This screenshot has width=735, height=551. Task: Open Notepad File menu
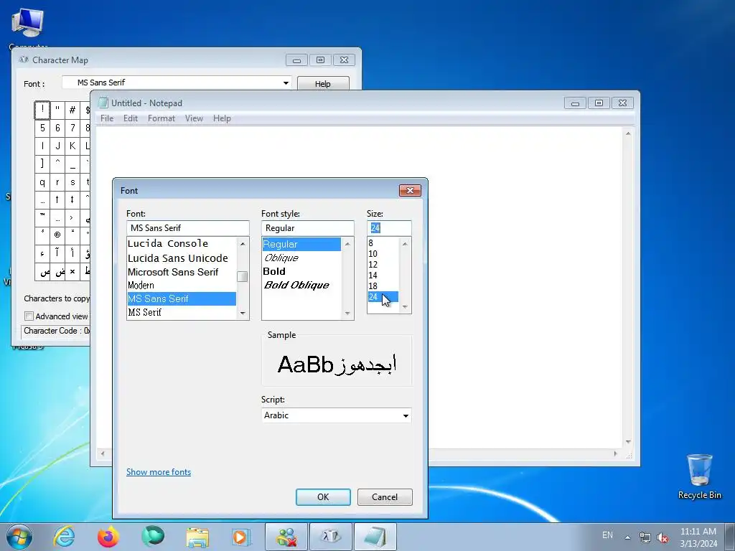107,118
